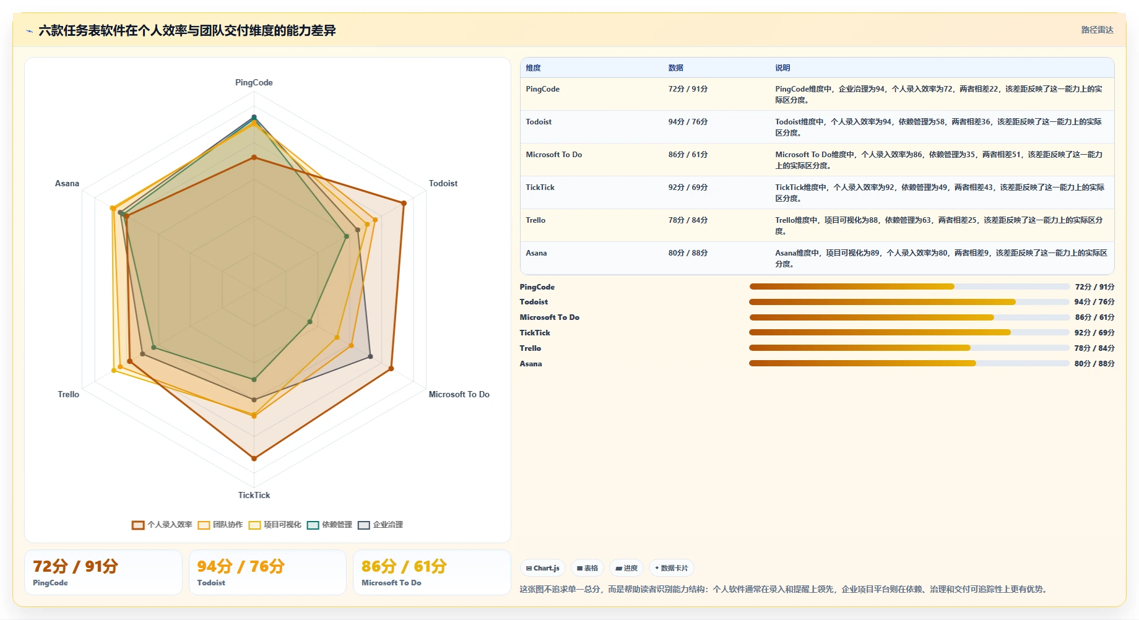Viewport: 1139px width, 620px height.
Task: Select the Todoist cell in the table
Action: tap(539, 122)
